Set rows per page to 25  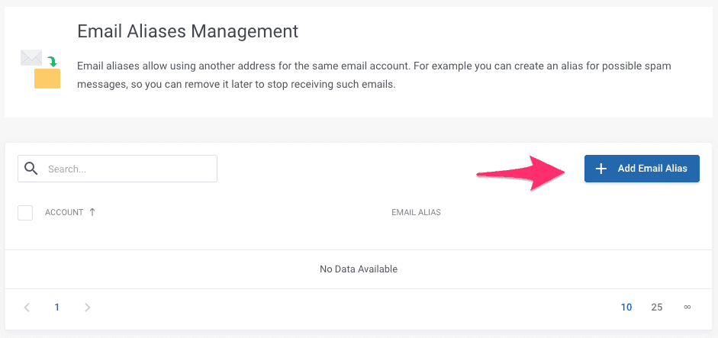(656, 307)
